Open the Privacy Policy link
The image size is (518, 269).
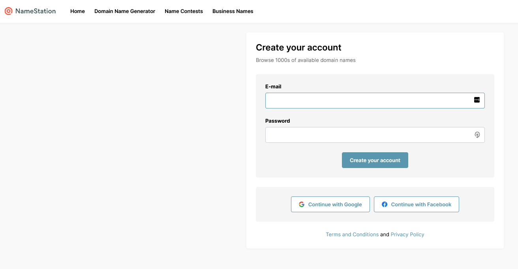coord(407,234)
